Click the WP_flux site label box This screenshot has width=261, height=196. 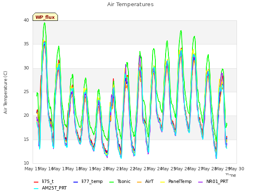[x=45, y=17]
